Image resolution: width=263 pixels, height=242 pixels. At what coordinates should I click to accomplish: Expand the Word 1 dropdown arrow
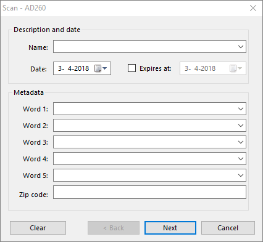click(x=241, y=109)
